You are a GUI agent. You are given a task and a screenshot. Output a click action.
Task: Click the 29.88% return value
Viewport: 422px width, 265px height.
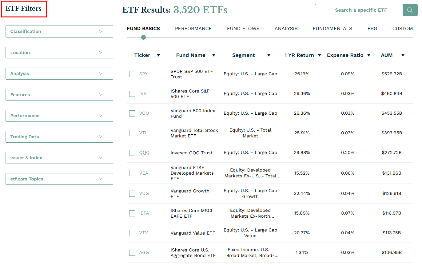[302, 153]
